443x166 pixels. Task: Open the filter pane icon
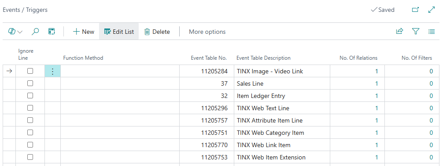pyautogui.click(x=416, y=31)
